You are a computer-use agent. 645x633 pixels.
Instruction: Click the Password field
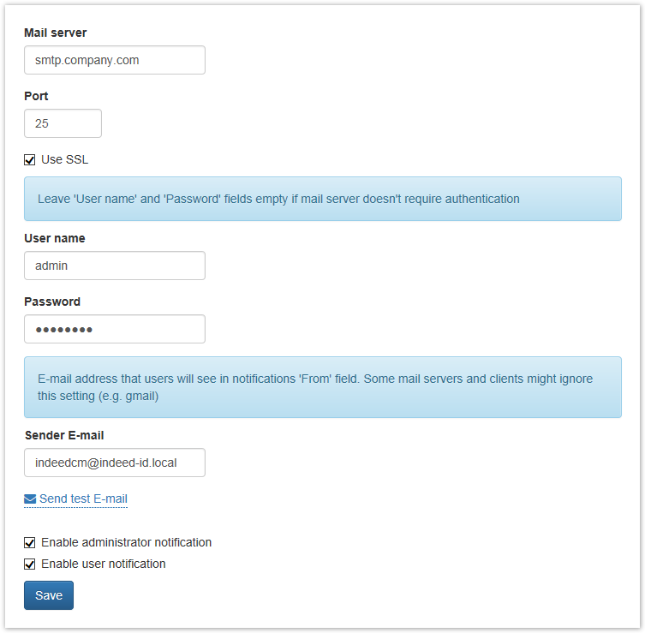[115, 329]
